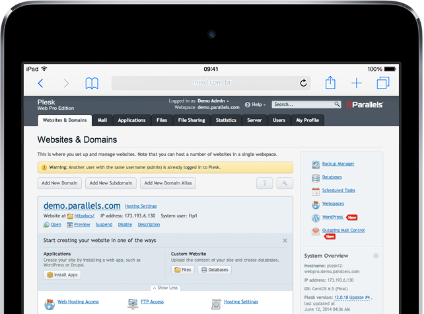Click the Webspaces globe icon
The height and width of the screenshot is (314, 424).
[x=316, y=205]
